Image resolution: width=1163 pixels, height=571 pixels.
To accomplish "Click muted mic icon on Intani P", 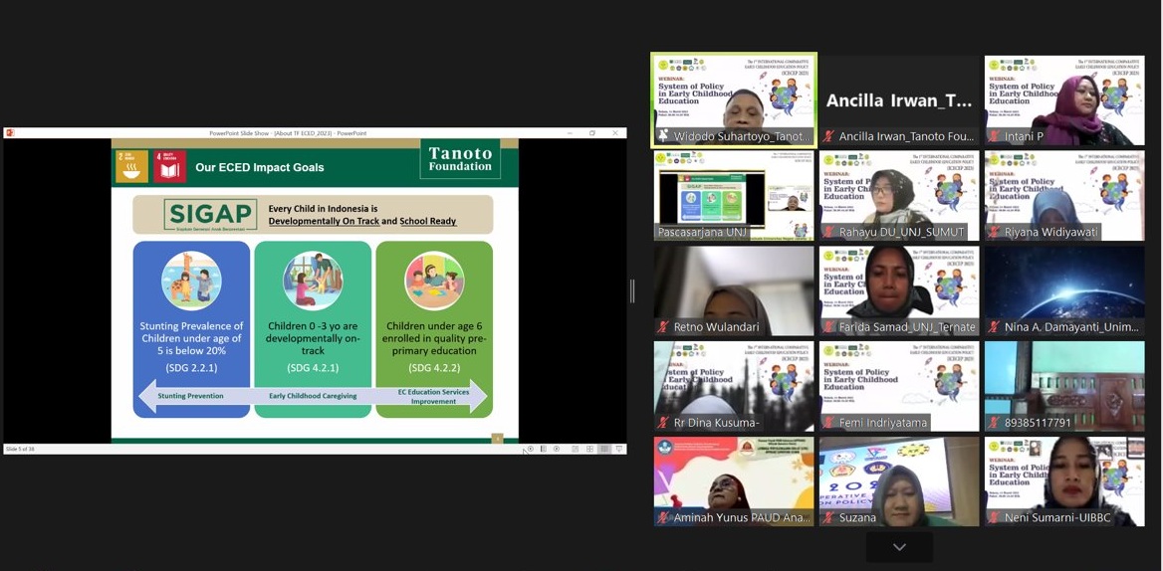I will [994, 136].
